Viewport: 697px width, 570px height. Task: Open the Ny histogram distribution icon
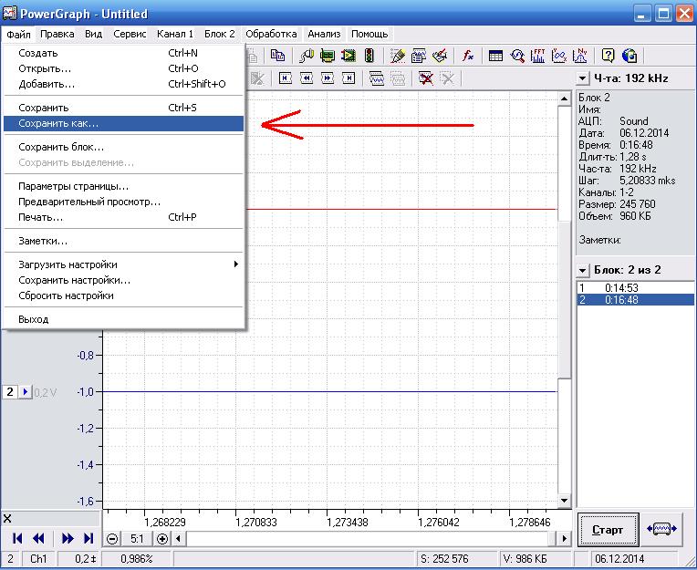[x=580, y=56]
